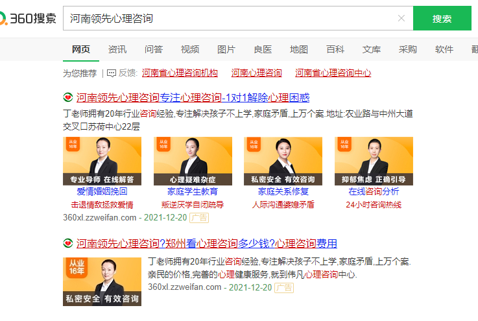Click the 反馈 feedback icon
The width and height of the screenshot is (478, 321).
111,73
